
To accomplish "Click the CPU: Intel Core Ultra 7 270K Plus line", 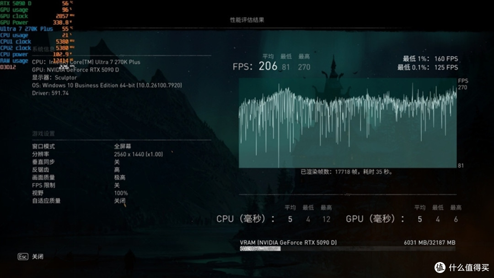I will pyautogui.click(x=86, y=62).
